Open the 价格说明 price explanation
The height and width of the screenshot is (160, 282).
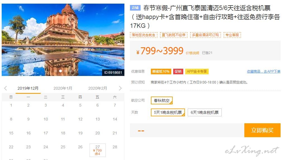click(x=192, y=53)
